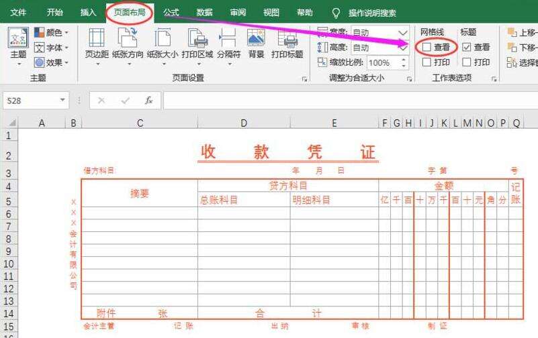Click the confirm checkmark formula bar button

125,101
